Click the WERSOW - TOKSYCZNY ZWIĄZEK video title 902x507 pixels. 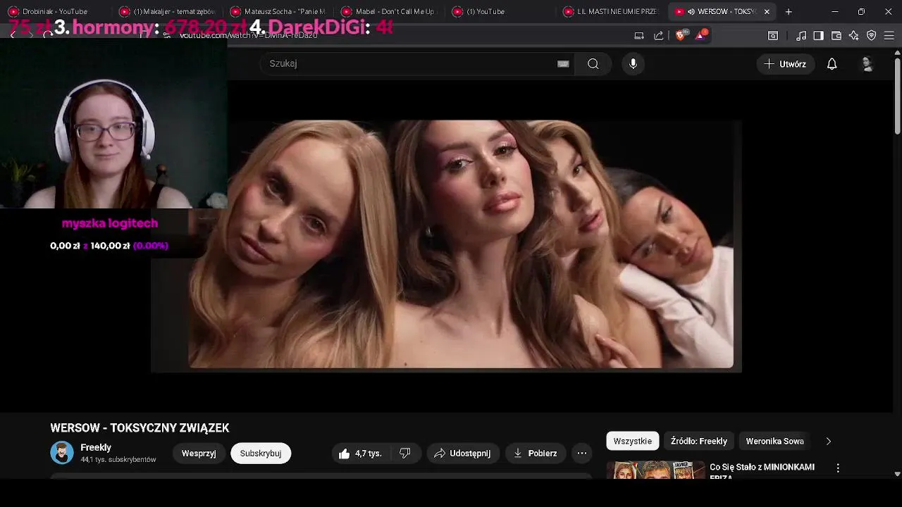point(140,428)
